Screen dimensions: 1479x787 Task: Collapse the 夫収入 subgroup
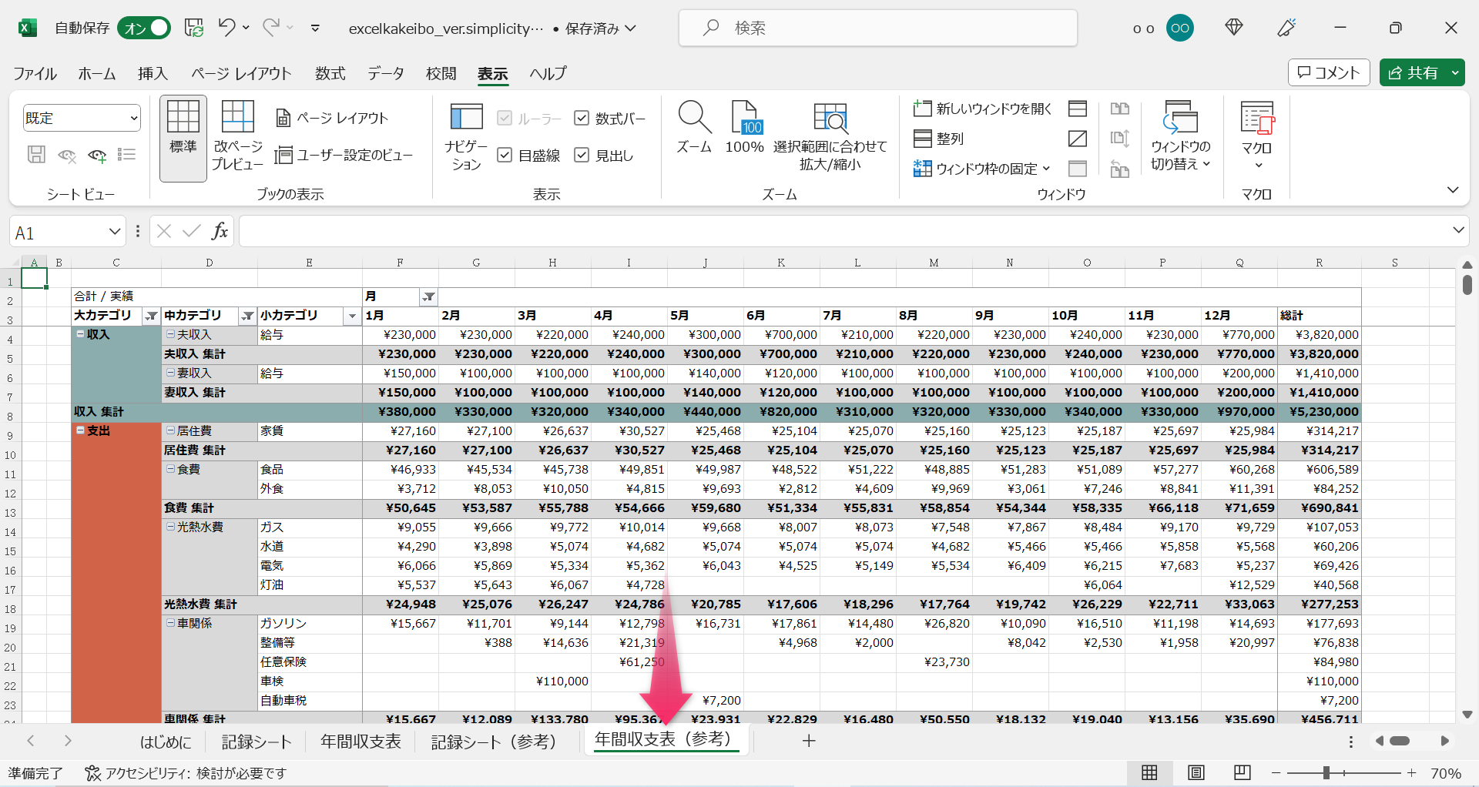170,334
